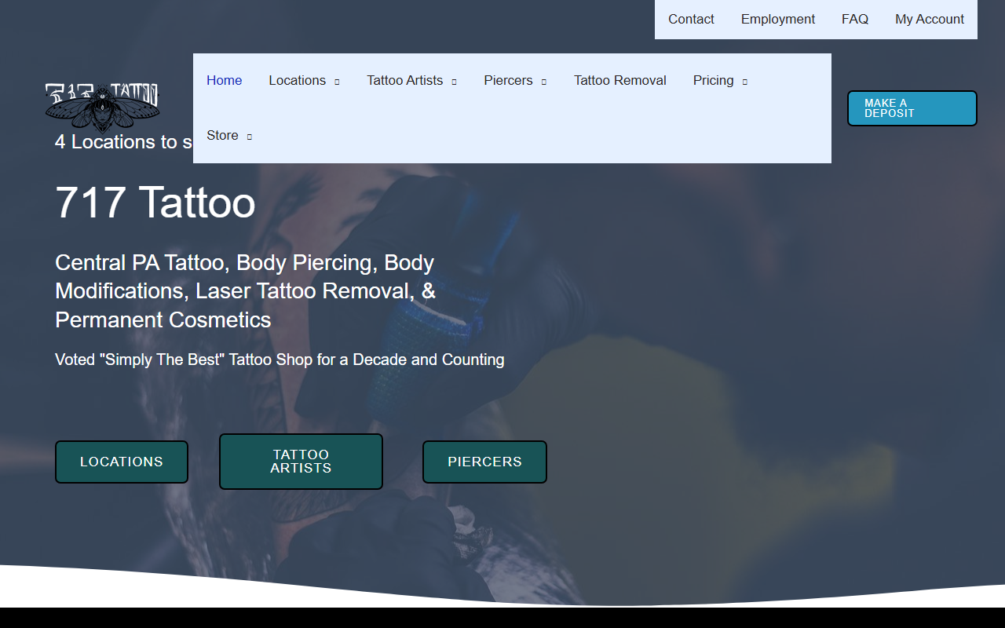The image size is (1005, 628).
Task: Open the Pricing menu item
Action: pyautogui.click(x=713, y=81)
